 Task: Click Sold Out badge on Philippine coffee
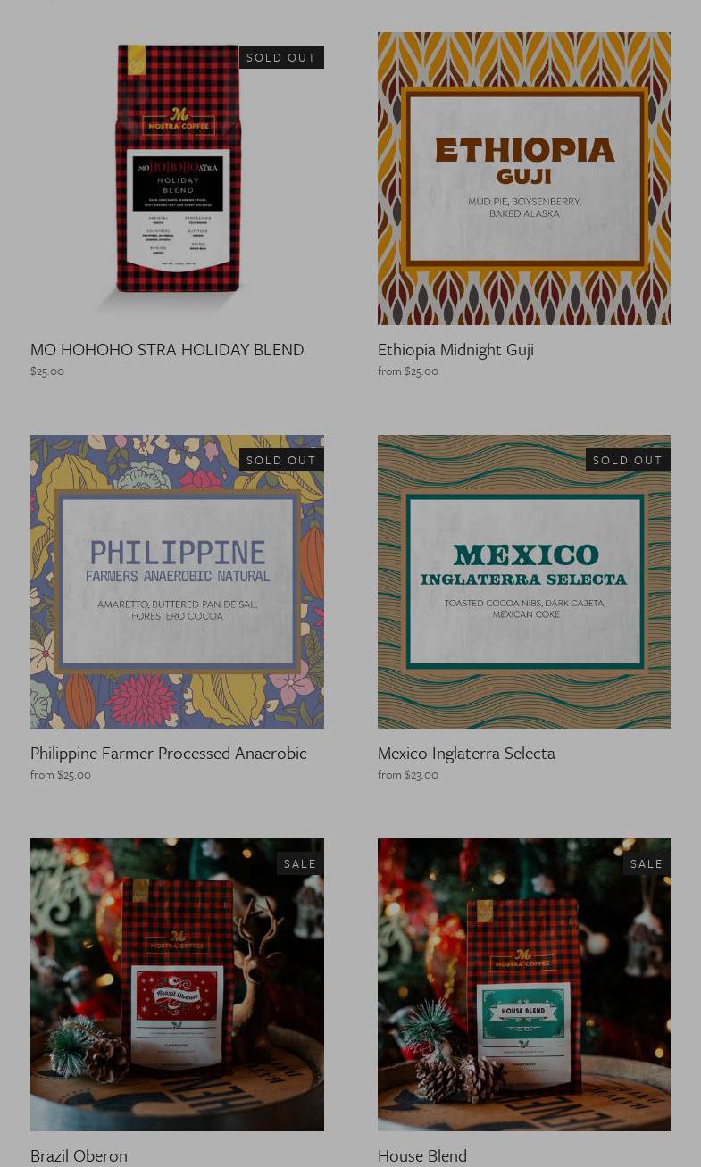click(x=281, y=460)
